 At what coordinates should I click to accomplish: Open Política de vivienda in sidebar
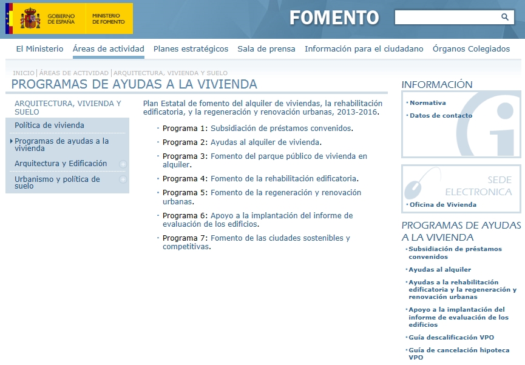point(49,126)
